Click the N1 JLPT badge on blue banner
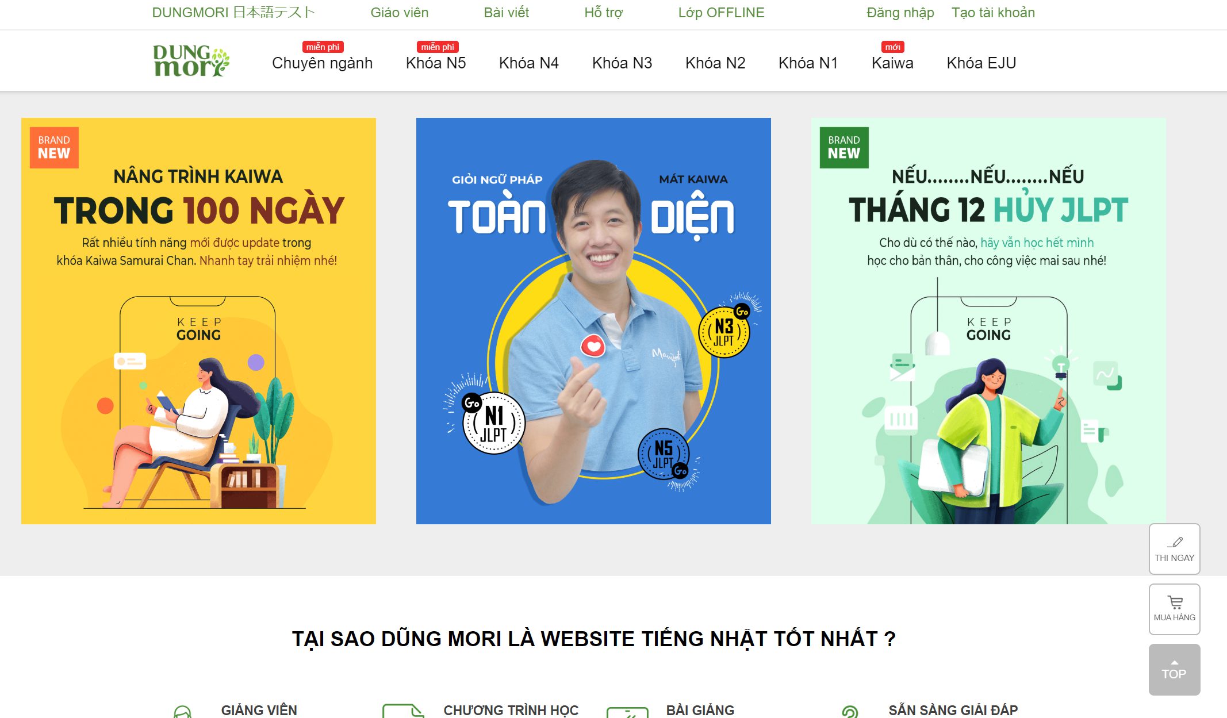 click(x=493, y=424)
